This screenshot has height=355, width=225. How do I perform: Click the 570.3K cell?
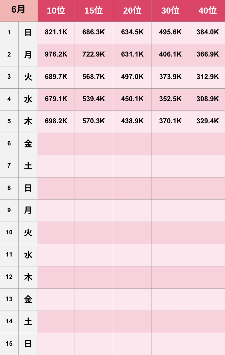[x=93, y=122]
